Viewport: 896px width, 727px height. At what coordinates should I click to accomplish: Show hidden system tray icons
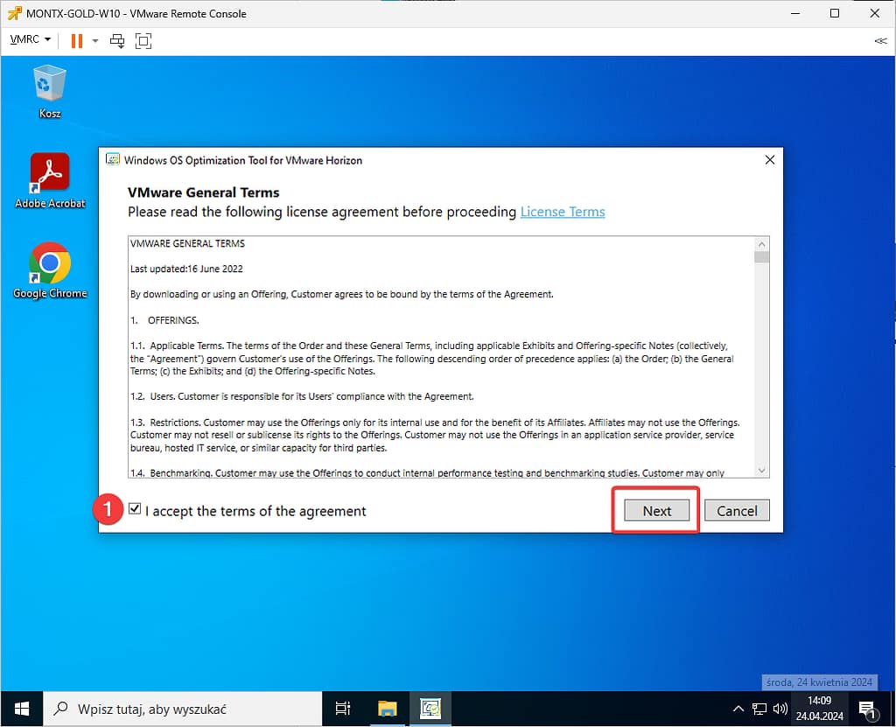point(738,709)
